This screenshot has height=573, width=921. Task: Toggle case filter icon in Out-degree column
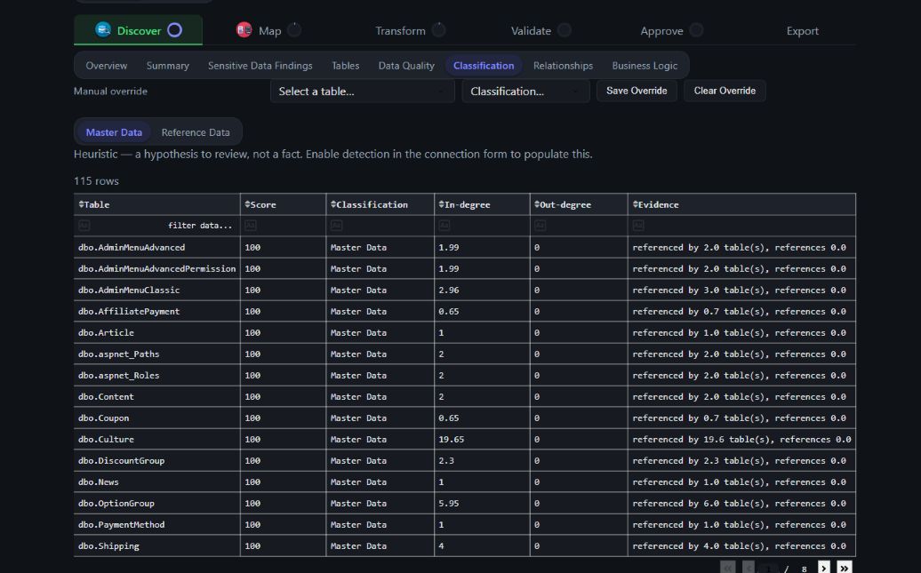pyautogui.click(x=540, y=226)
